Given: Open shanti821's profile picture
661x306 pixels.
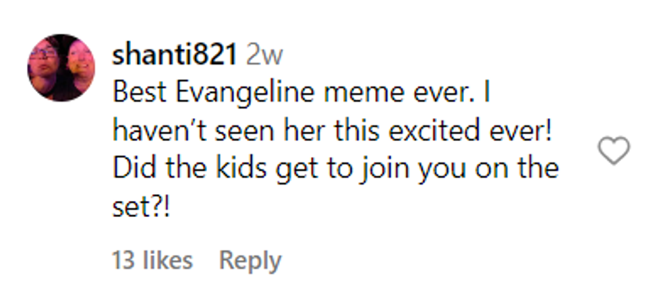Looking at the screenshot, I should [61, 68].
